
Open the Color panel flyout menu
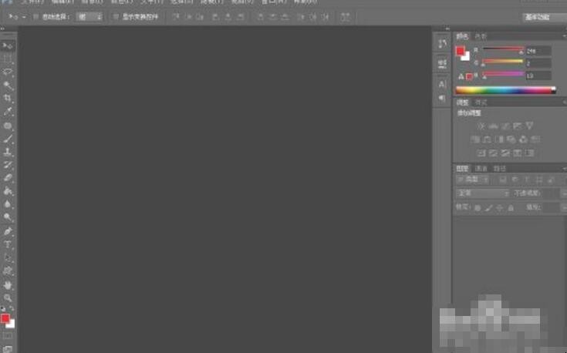coord(564,36)
